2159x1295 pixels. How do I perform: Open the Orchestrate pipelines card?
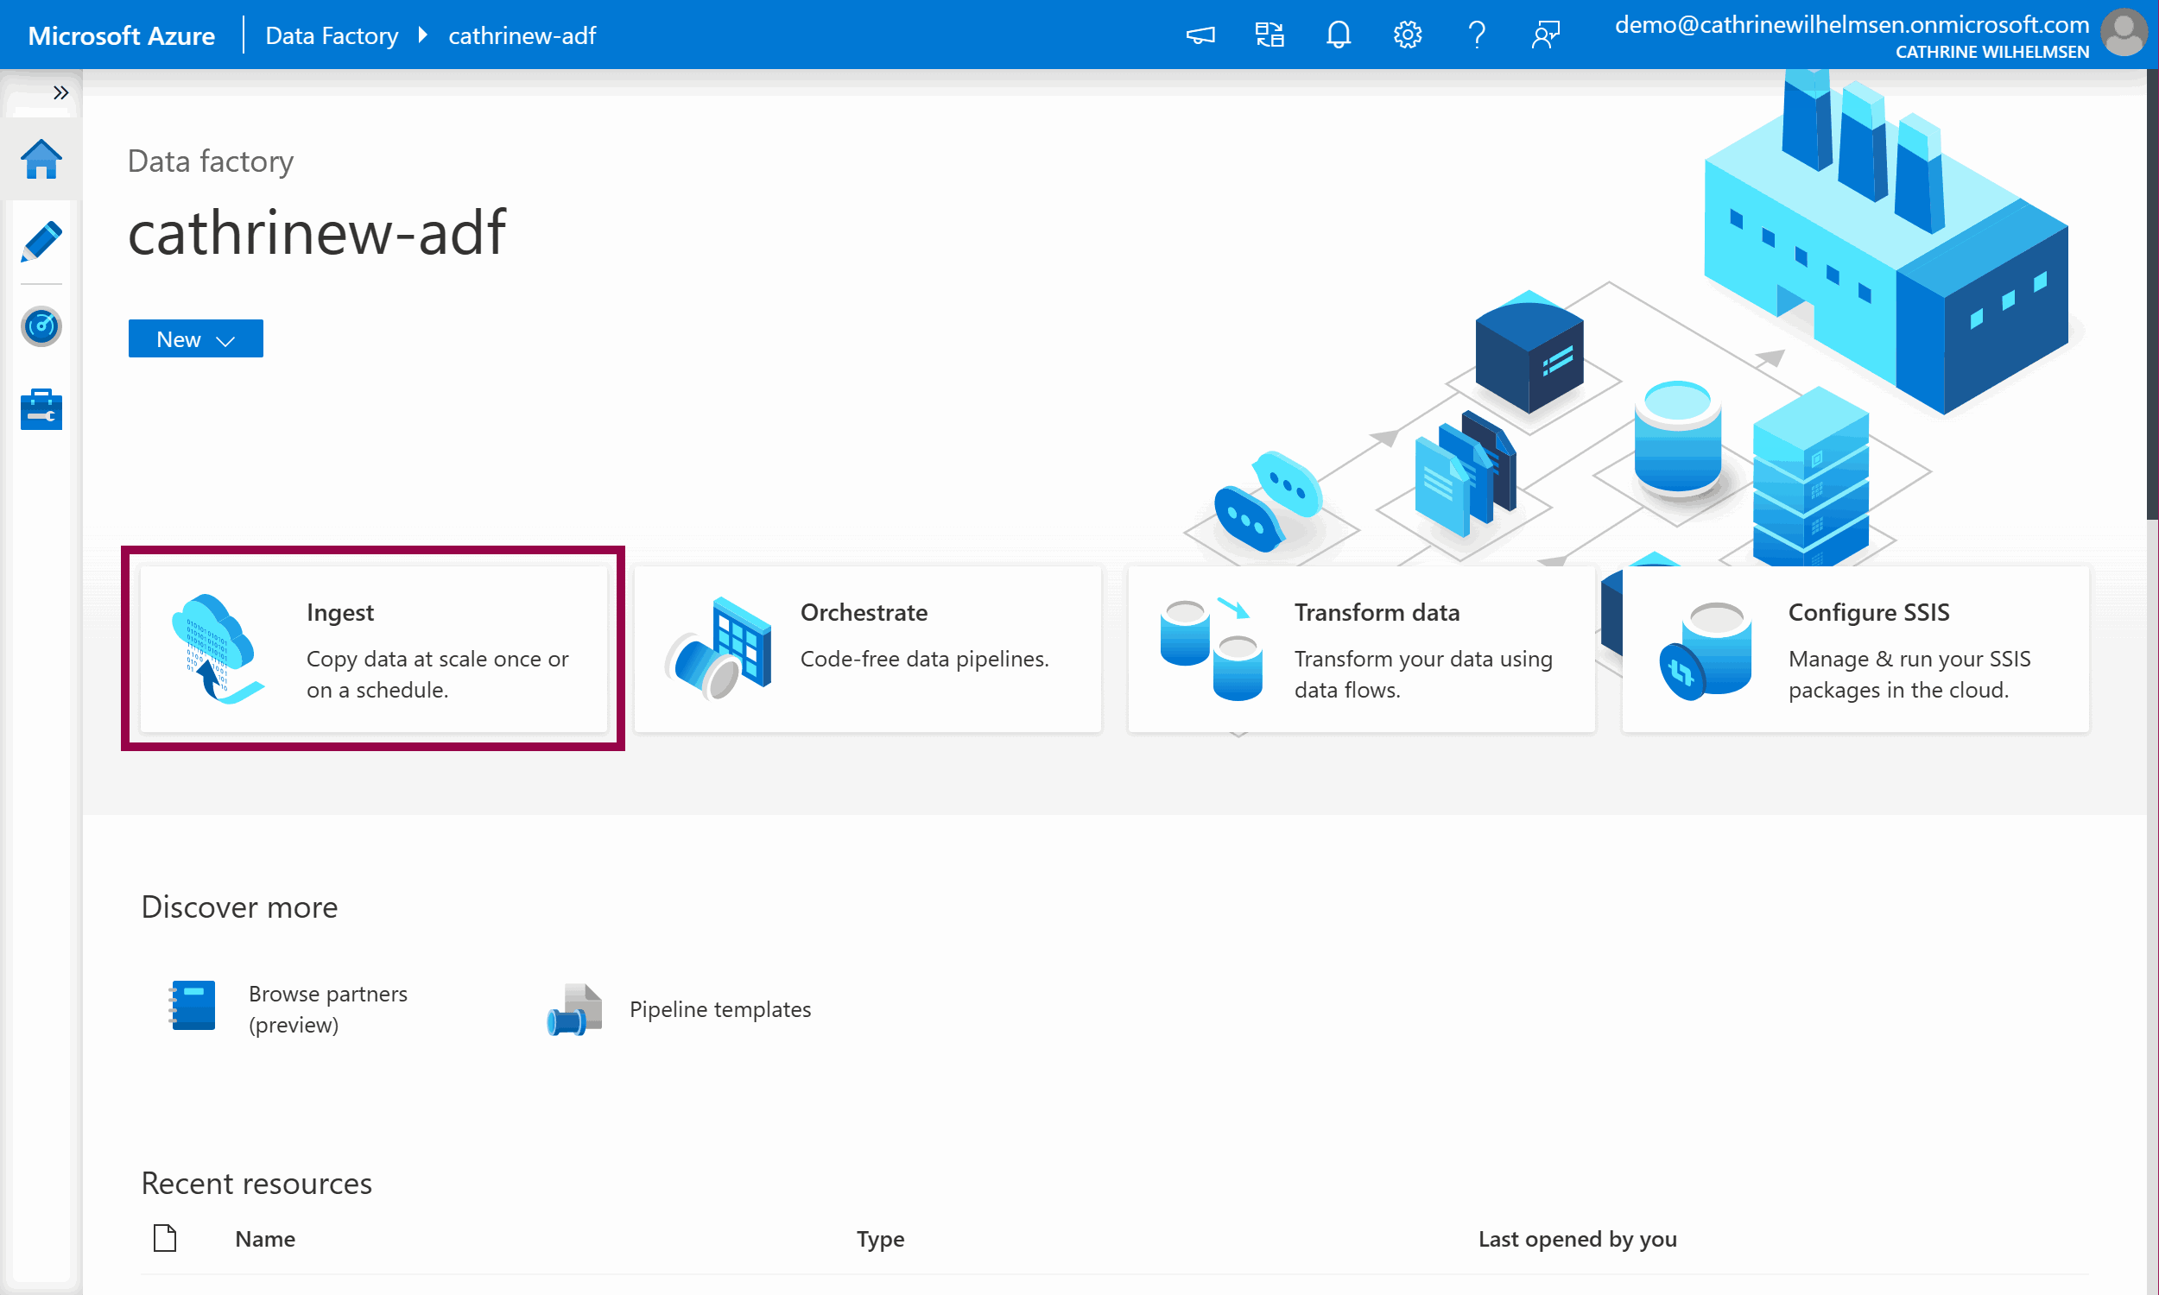(x=867, y=649)
